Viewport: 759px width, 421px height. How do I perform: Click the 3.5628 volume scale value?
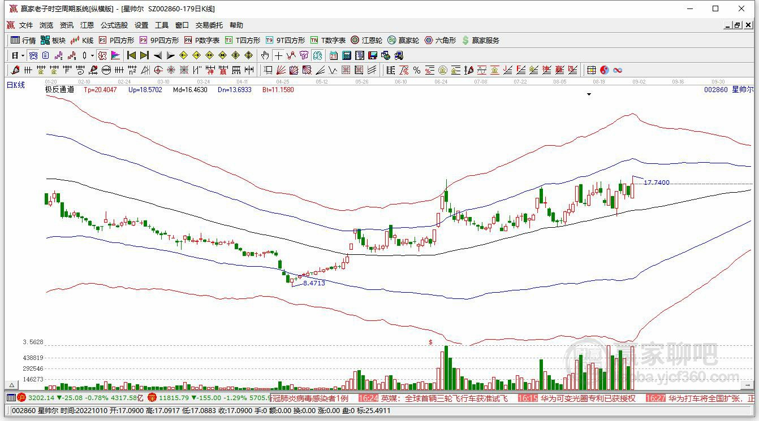pos(33,342)
